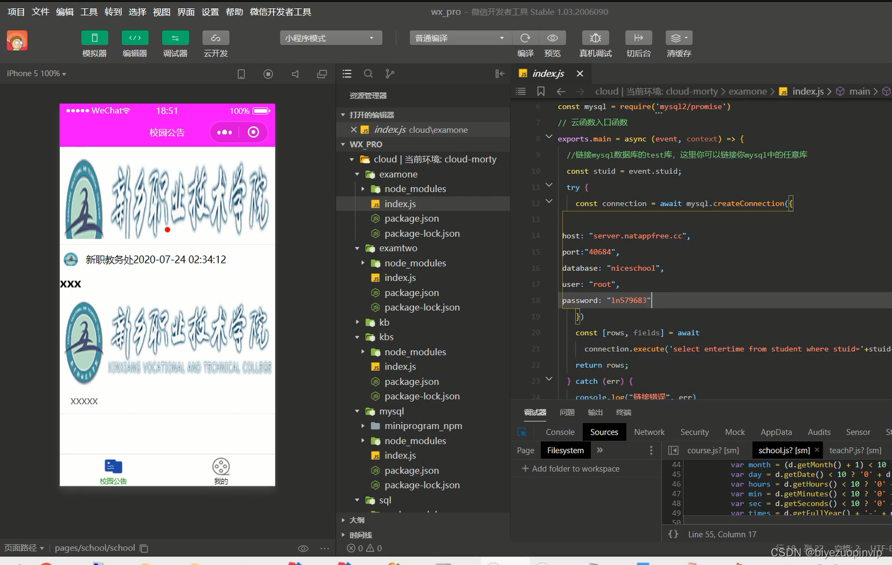
Task: Click the simulator record circle icon
Action: (x=268, y=74)
